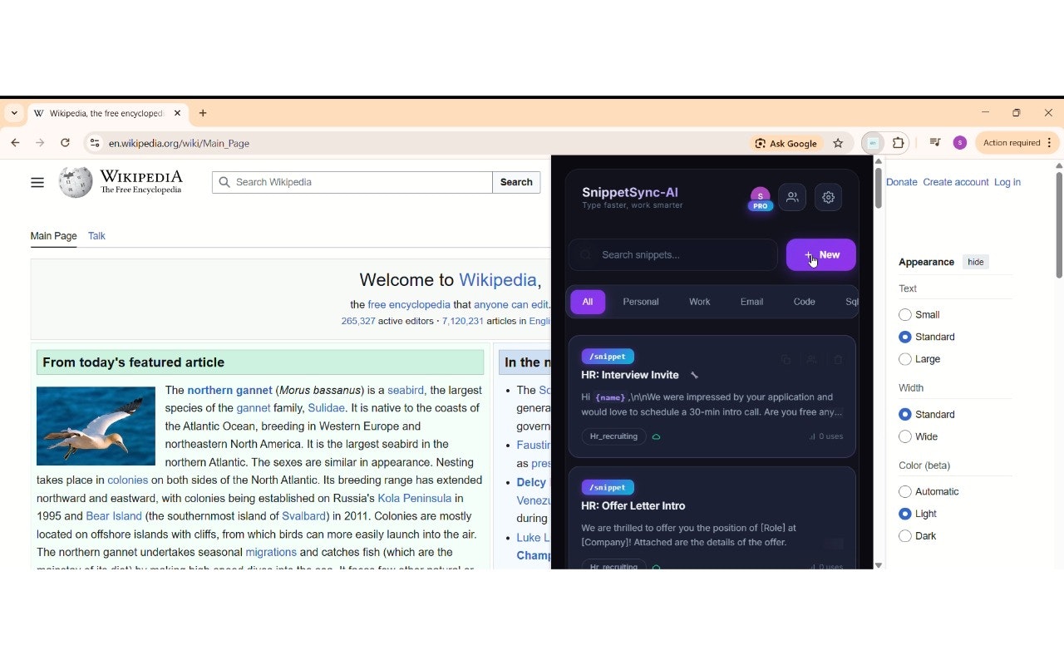Filter snippets by Personal category
This screenshot has height=665, width=1064.
point(641,302)
